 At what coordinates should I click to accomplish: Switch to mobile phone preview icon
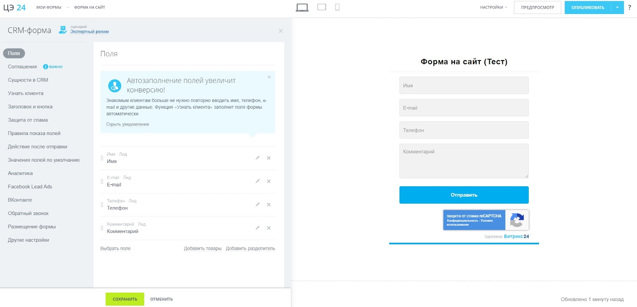(x=337, y=7)
